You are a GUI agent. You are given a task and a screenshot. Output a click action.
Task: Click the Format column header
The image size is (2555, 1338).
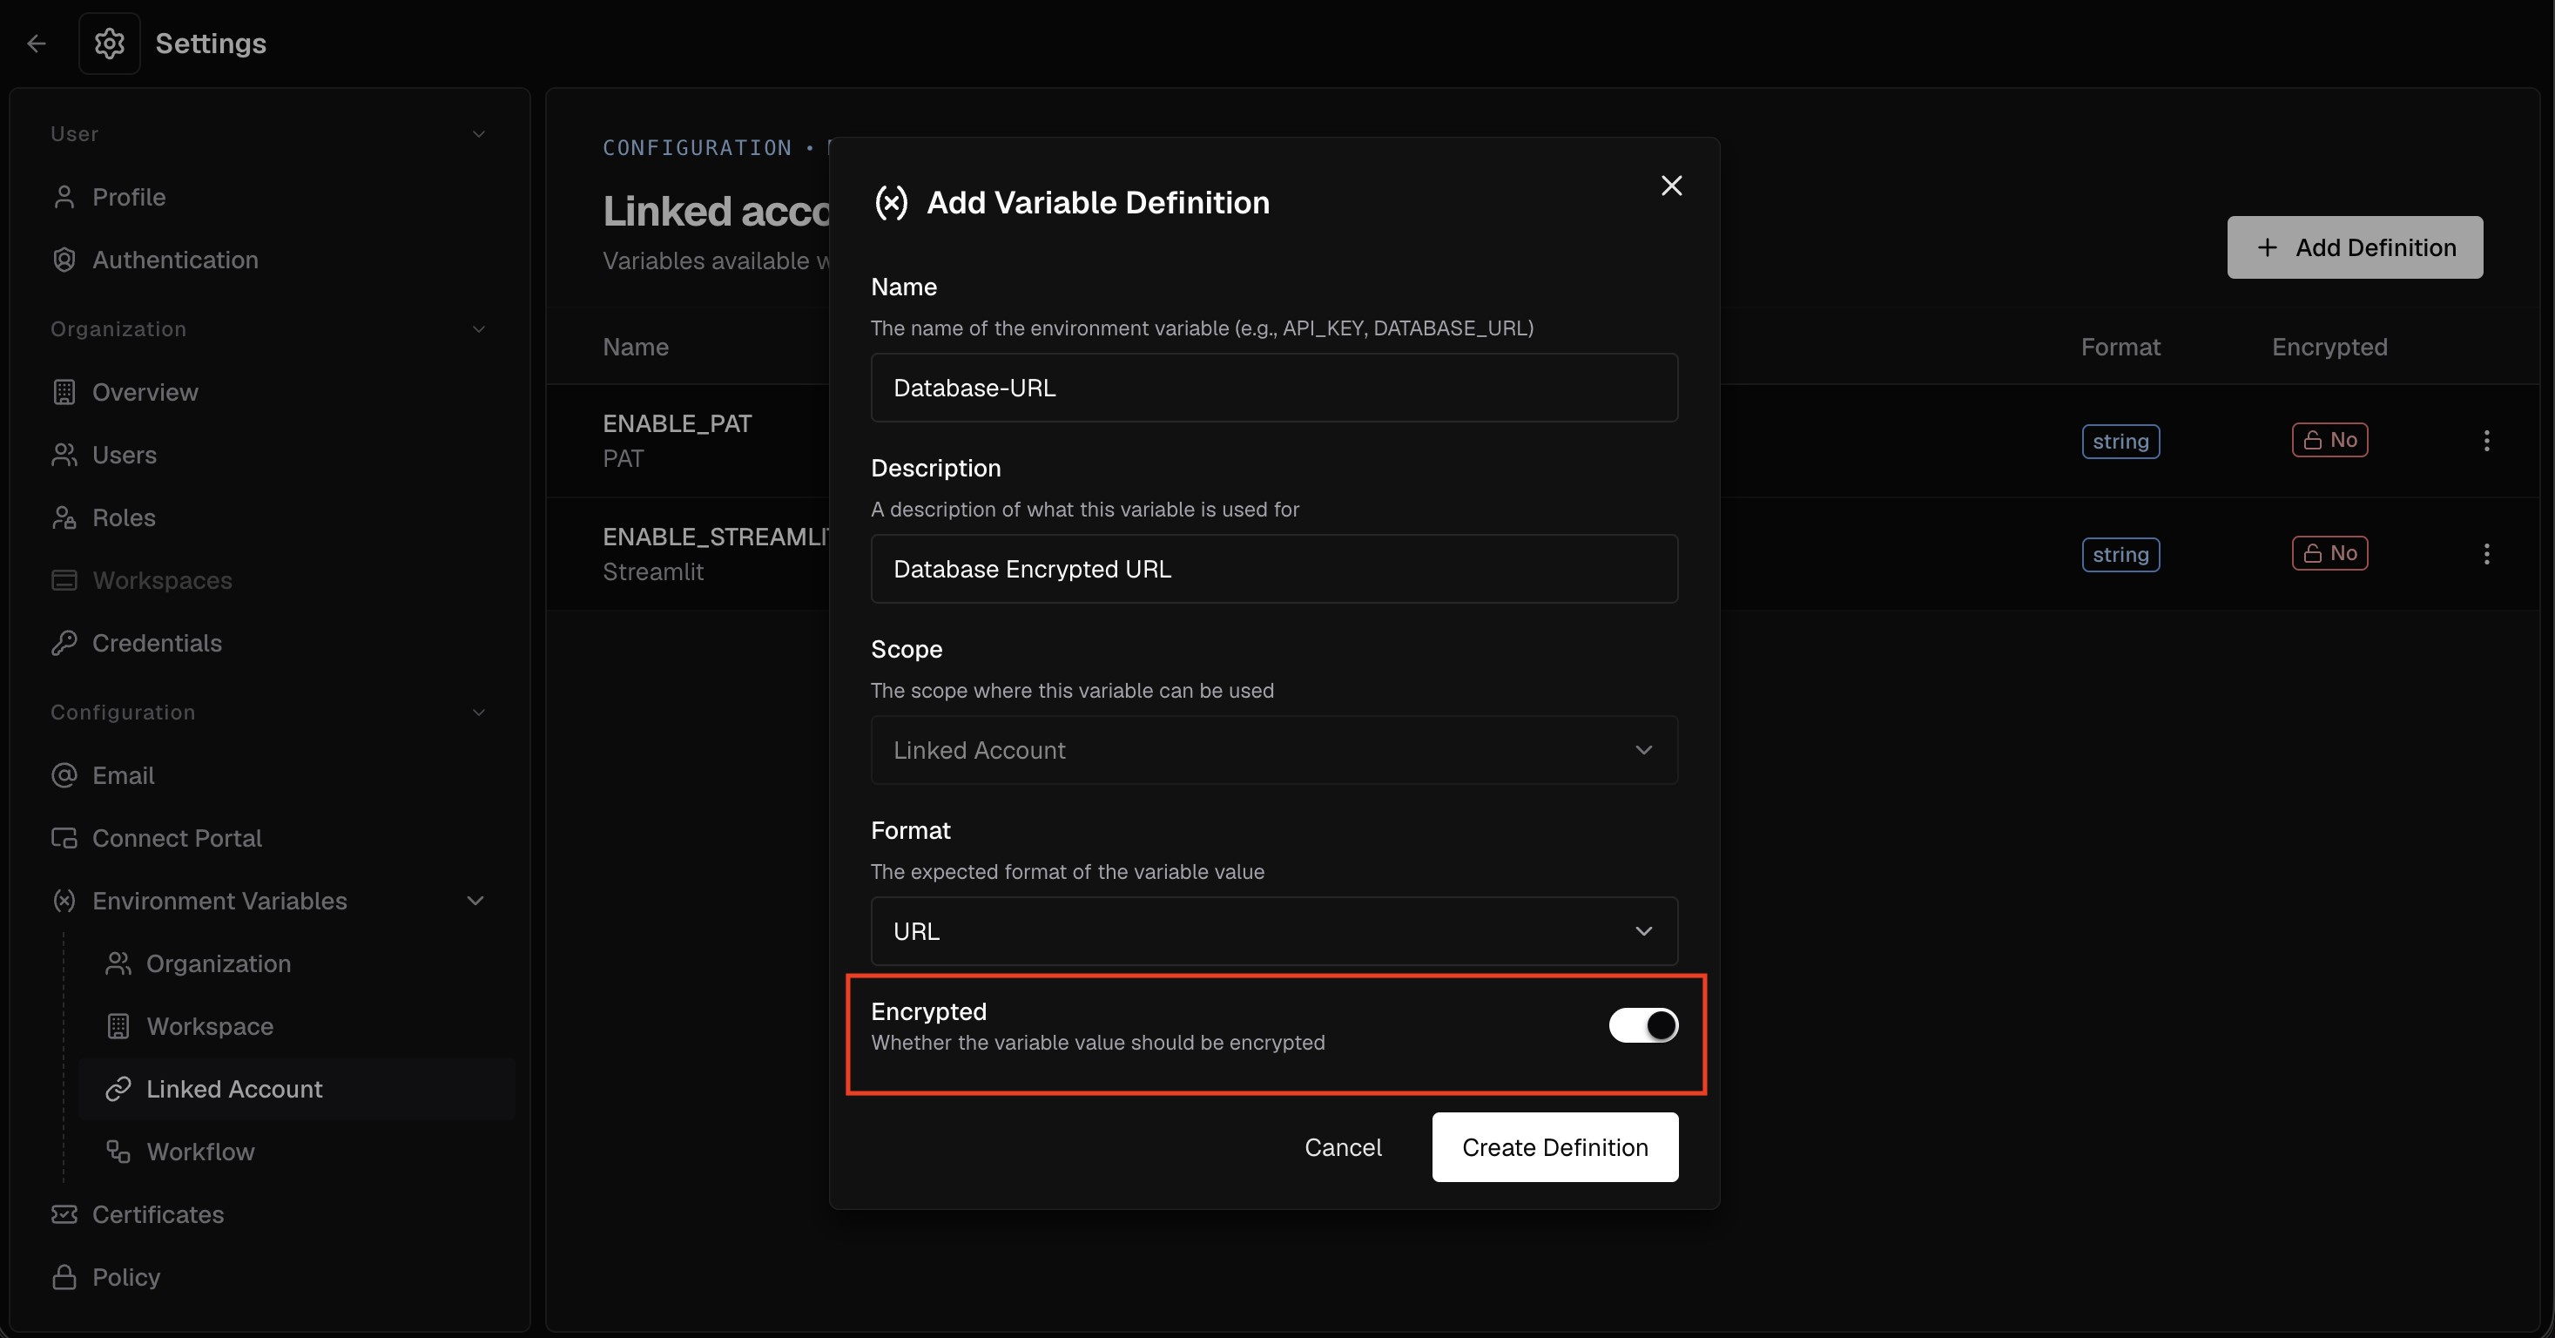2120,348
